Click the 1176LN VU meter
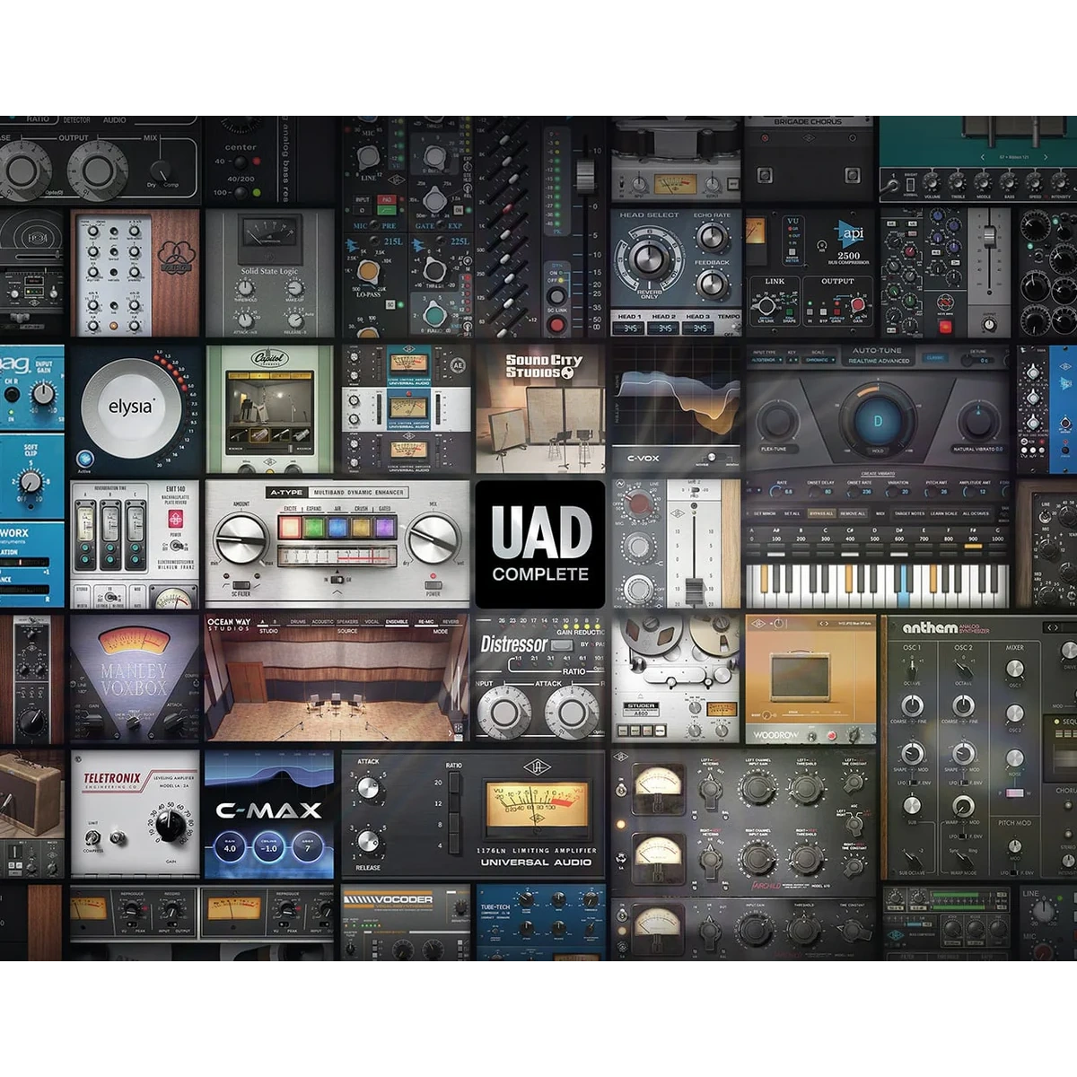This screenshot has height=1077, width=1077. pos(537,805)
